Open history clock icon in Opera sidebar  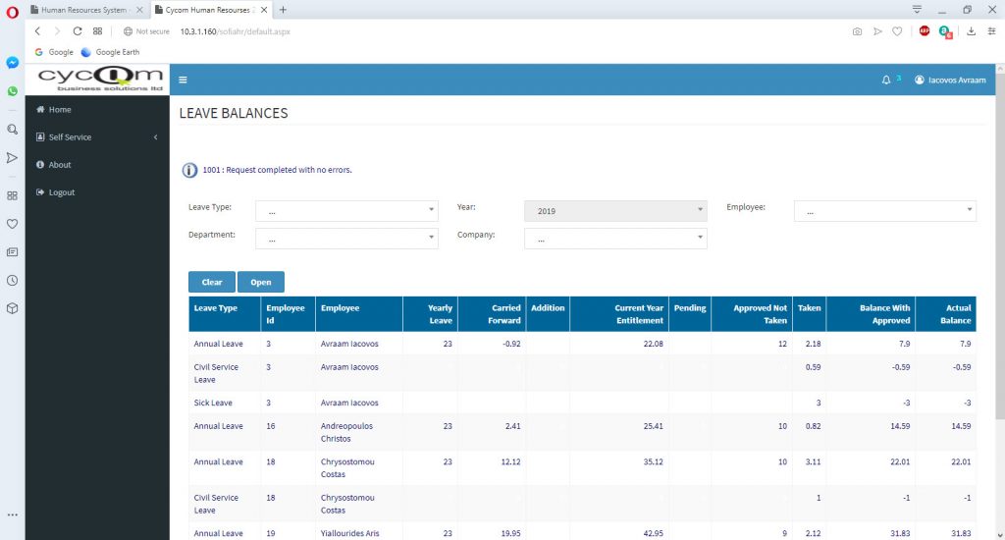tap(12, 280)
